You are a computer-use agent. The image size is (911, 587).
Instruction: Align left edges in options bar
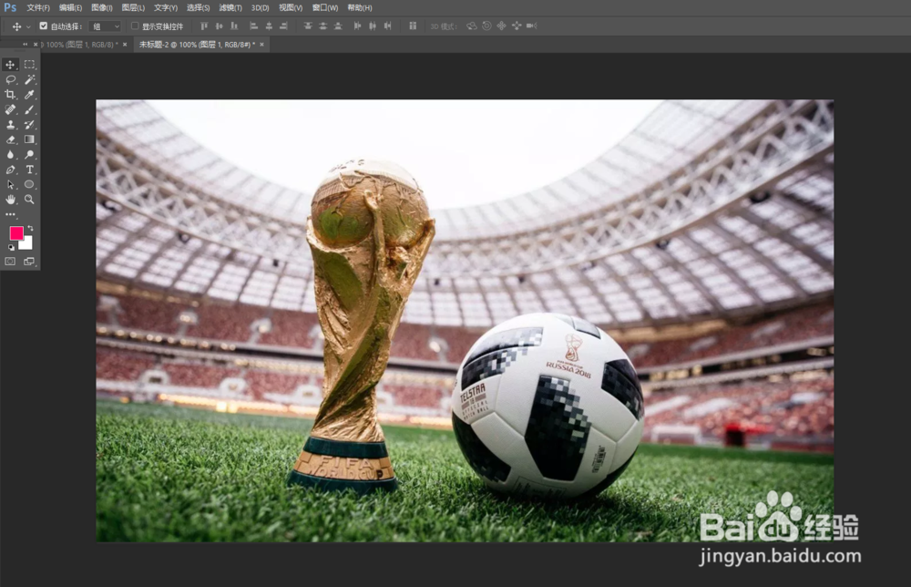pyautogui.click(x=253, y=26)
